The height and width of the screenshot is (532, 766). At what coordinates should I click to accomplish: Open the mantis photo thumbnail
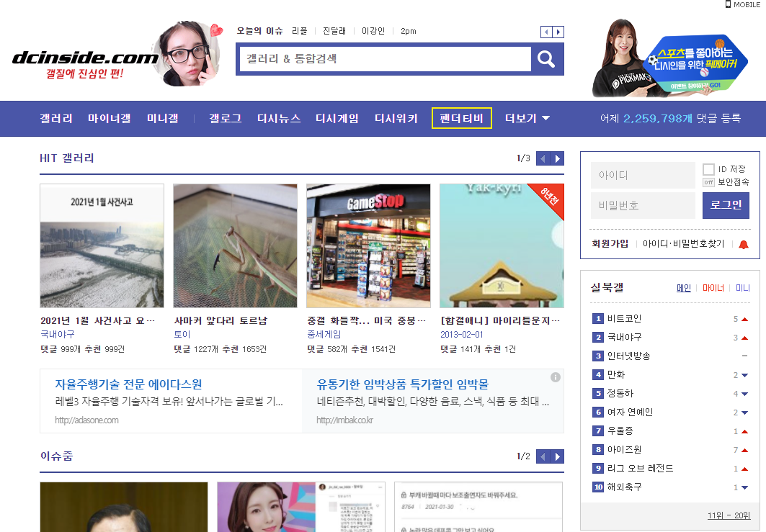(235, 245)
